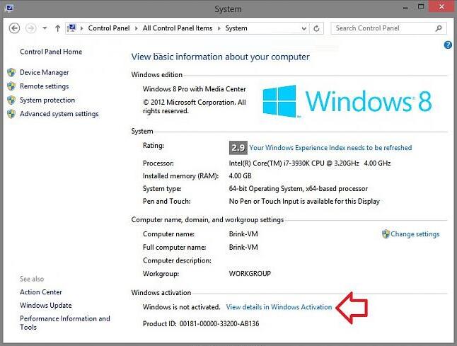Go up one level with the Up arrow

tap(58, 28)
